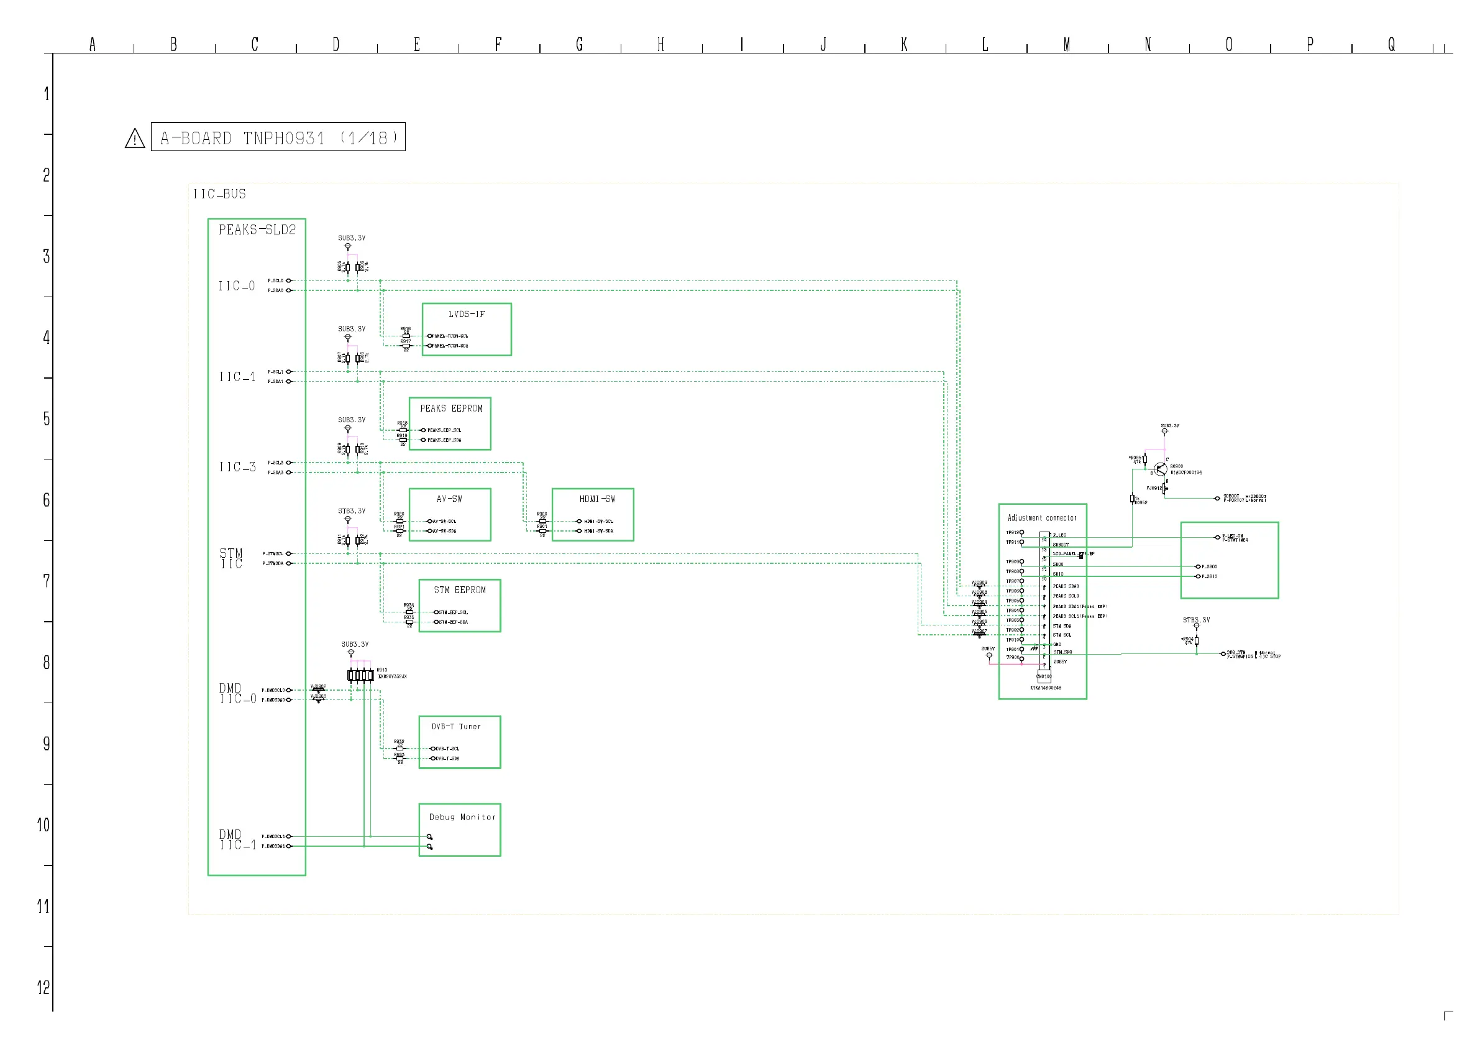This screenshot has height=1047, width=1480.
Task: Click test point TP912 circle
Action: [1021, 533]
